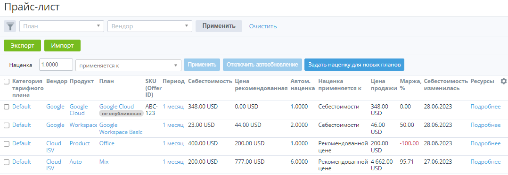Tick the select-all checkbox in table header
The height and width of the screenshot is (175, 508).
(7, 82)
